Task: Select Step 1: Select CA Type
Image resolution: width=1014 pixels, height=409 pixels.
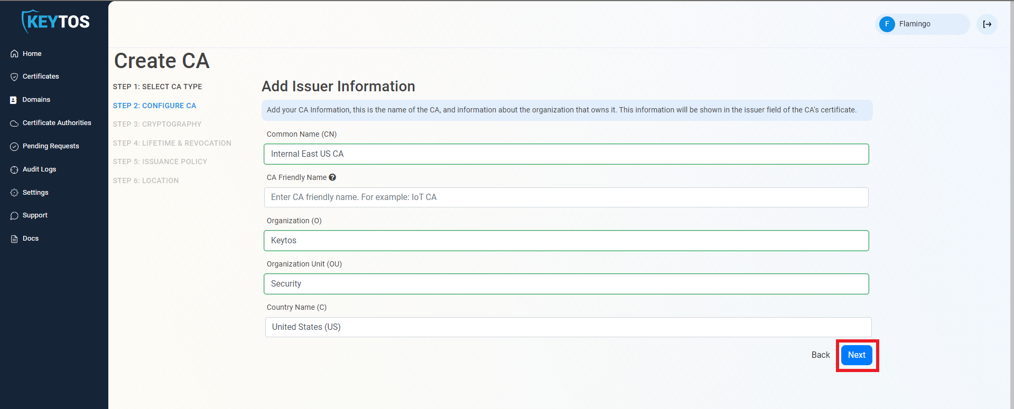Action: [x=157, y=87]
